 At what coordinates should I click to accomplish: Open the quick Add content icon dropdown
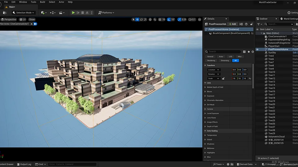[44, 13]
